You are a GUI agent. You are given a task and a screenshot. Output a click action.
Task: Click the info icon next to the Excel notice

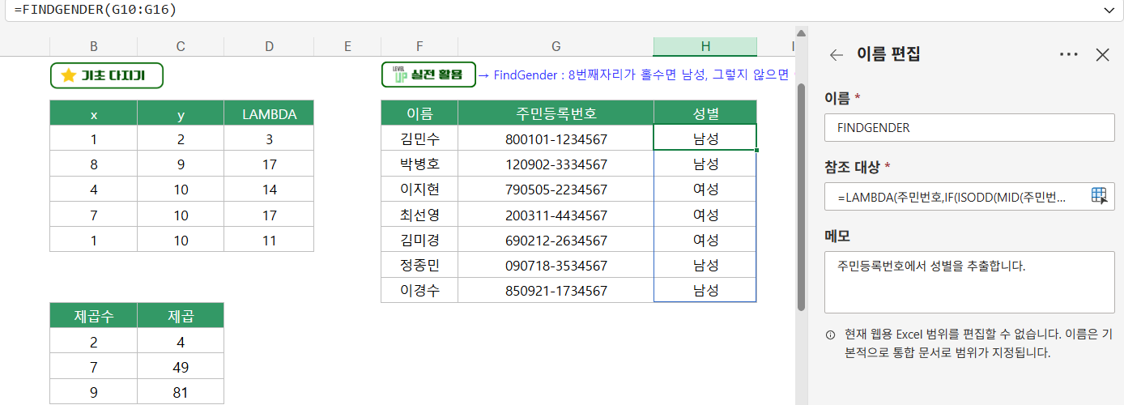click(830, 335)
